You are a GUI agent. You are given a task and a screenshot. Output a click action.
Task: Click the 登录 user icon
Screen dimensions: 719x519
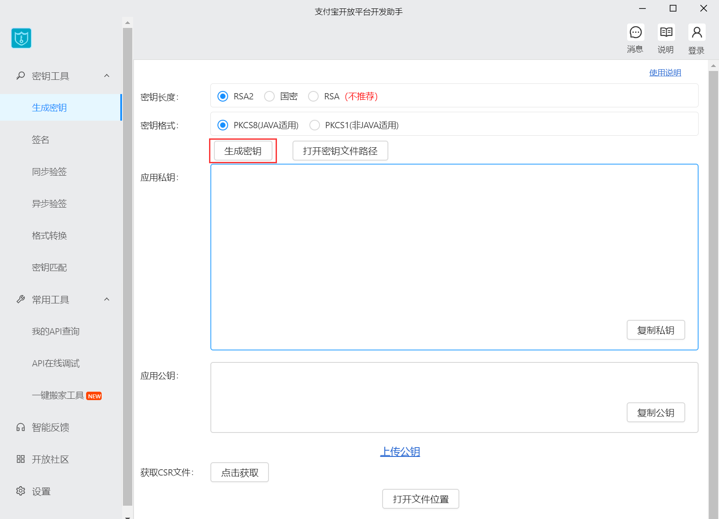[697, 32]
